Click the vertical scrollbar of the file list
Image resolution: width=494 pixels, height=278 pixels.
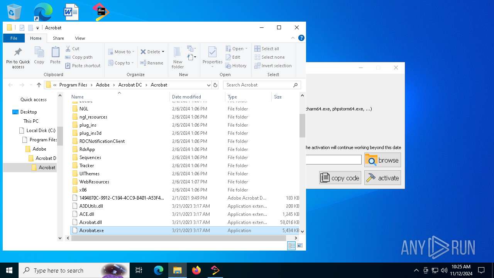click(302, 125)
